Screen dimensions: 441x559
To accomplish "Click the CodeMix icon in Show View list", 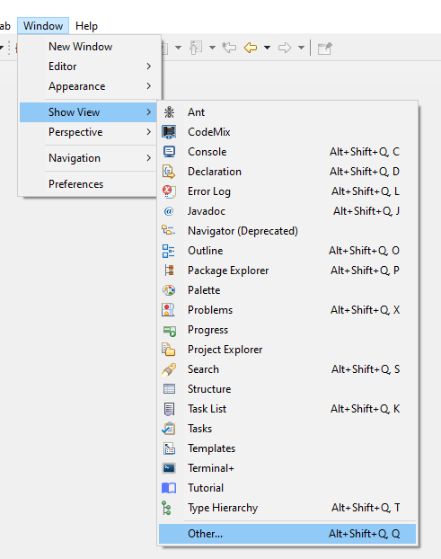I will point(169,132).
